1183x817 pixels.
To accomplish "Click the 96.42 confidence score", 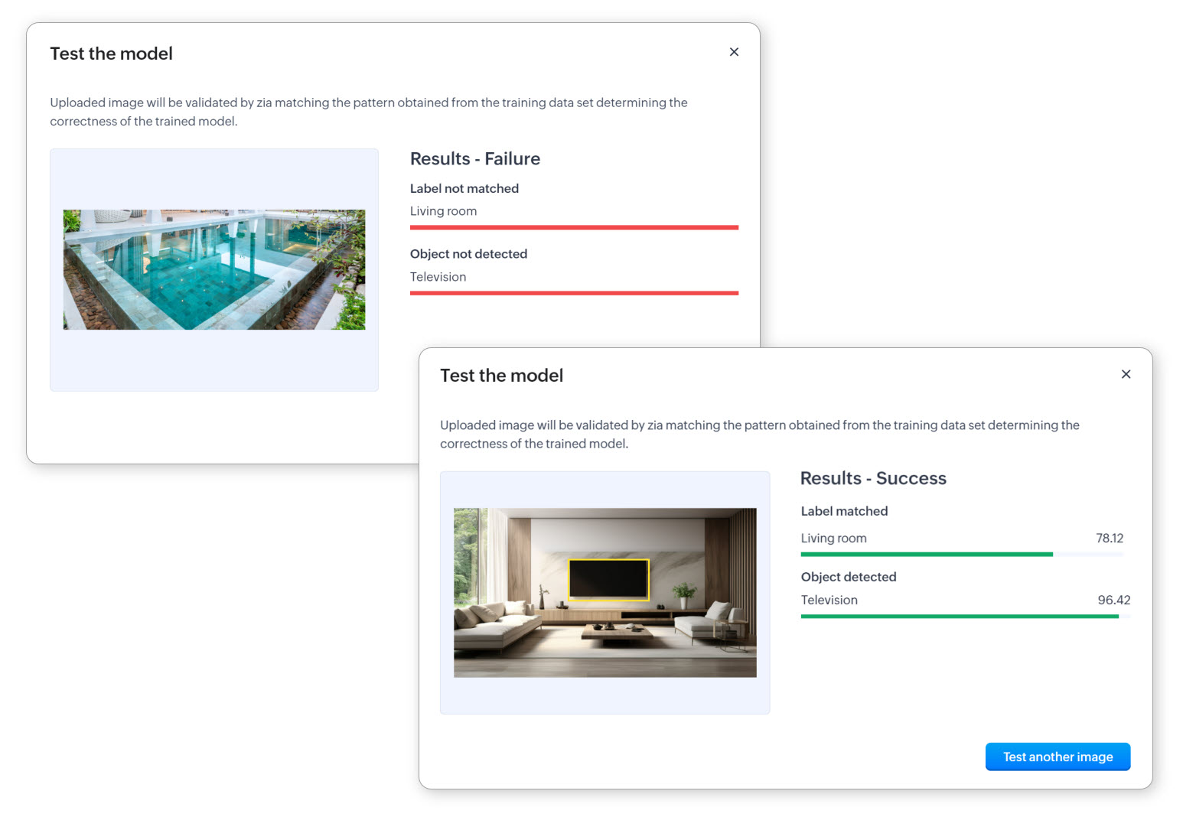I will (1113, 600).
